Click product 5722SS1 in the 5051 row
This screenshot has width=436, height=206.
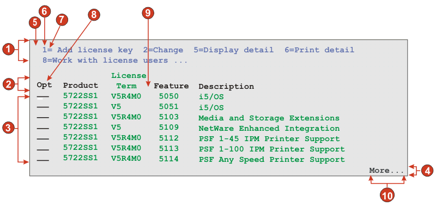click(81, 106)
